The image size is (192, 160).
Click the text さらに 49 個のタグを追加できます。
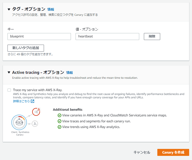click(x=31, y=54)
